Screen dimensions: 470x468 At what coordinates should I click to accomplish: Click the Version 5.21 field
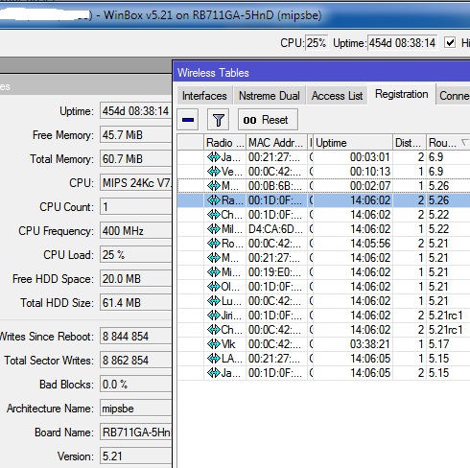coord(136,456)
